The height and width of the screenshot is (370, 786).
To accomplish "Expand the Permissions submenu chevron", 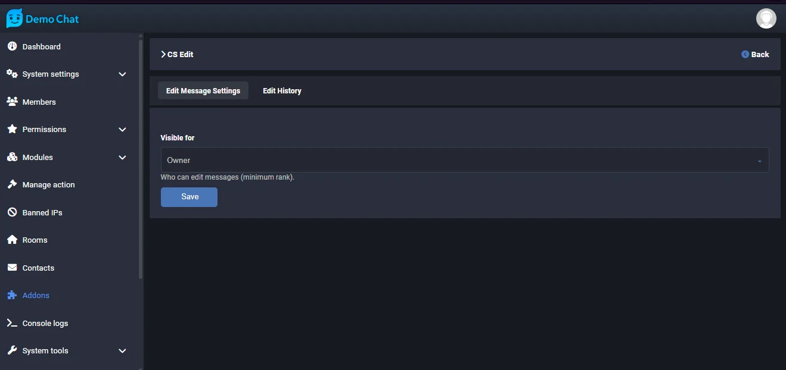I will tap(122, 130).
